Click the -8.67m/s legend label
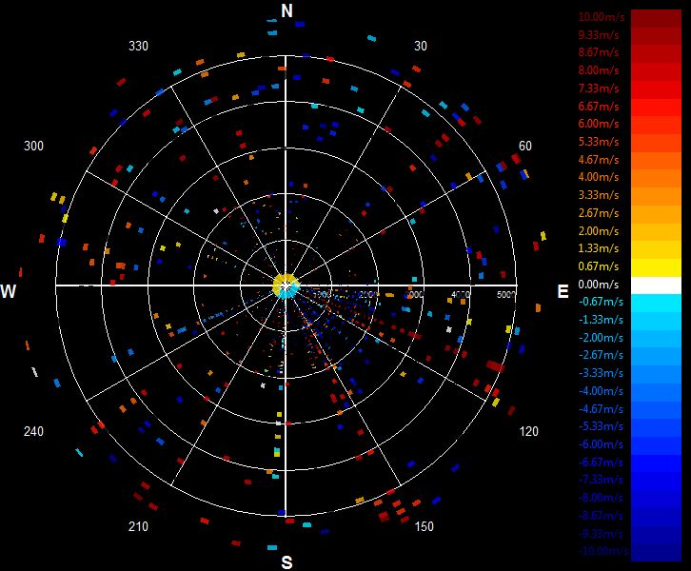The height and width of the screenshot is (571, 691). tap(602, 516)
